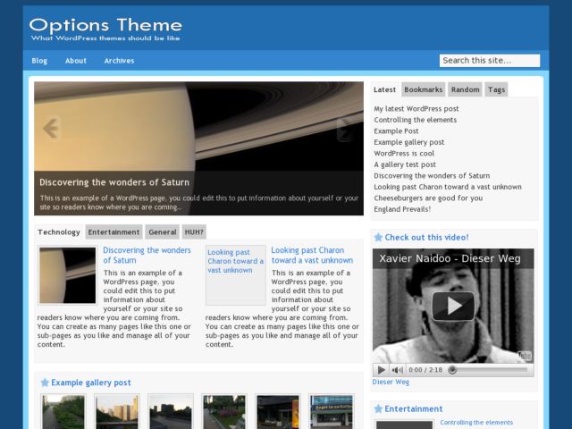The image size is (572, 429).
Task: Click the star icon beside Entertainment heading
Action: [378, 408]
